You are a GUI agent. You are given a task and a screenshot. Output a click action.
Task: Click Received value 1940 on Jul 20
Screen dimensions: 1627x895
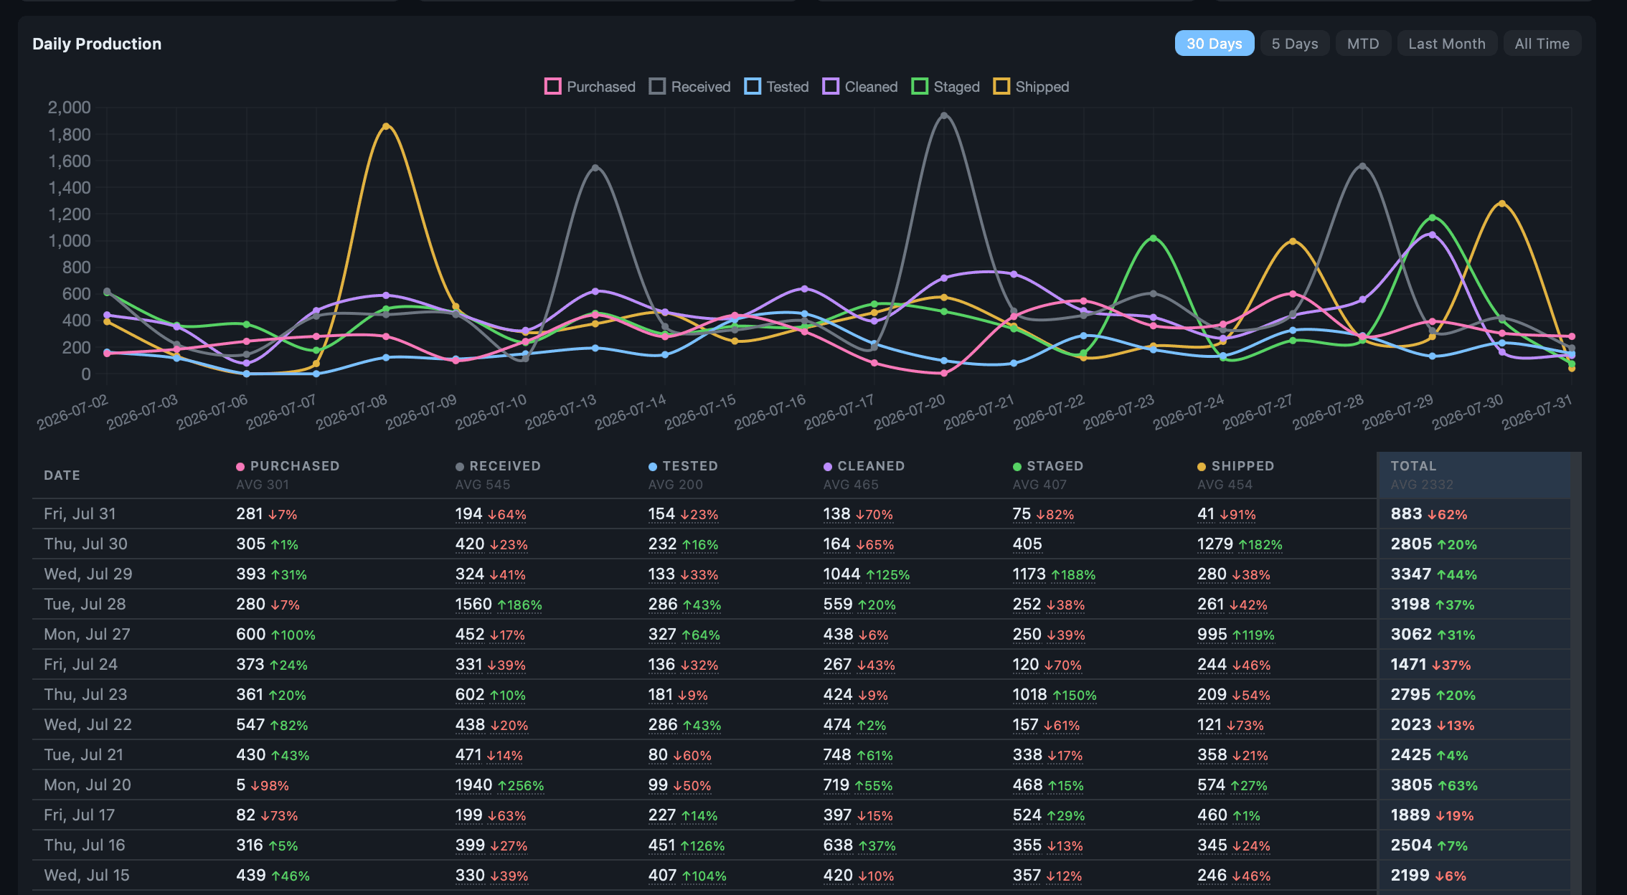point(473,785)
